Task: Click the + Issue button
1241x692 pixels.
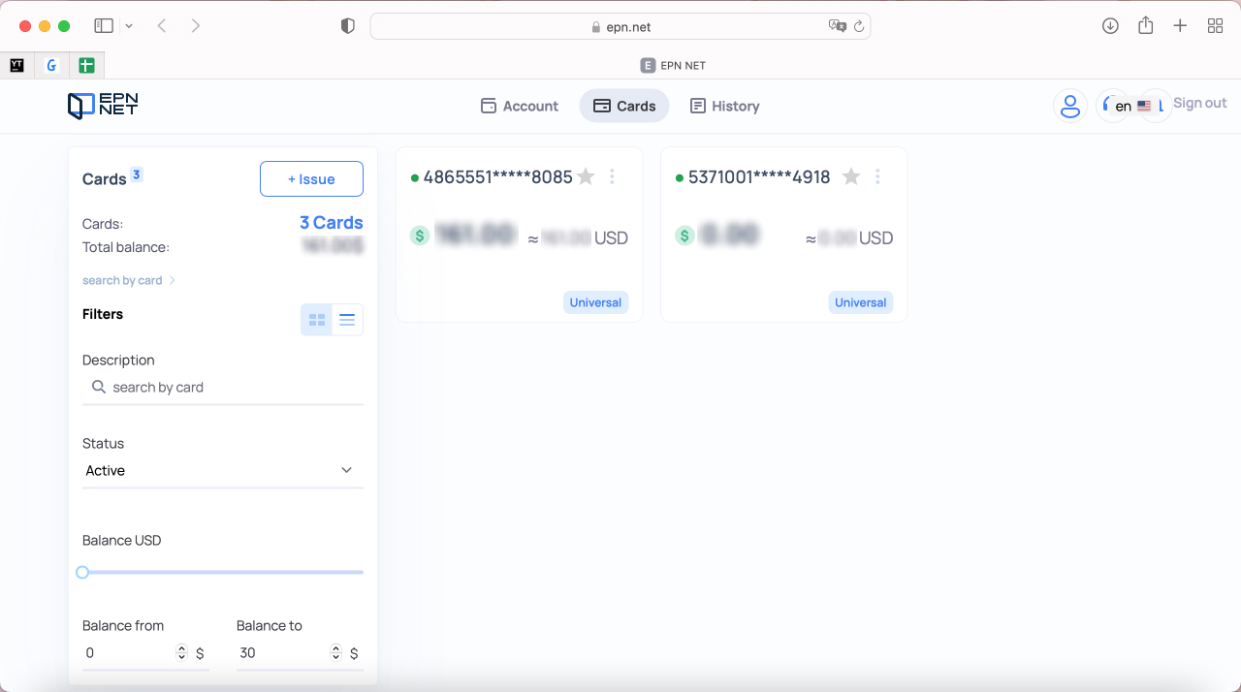Action: coord(311,179)
